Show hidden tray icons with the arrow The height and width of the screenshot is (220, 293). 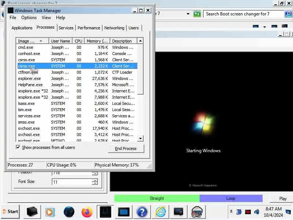[231, 212]
